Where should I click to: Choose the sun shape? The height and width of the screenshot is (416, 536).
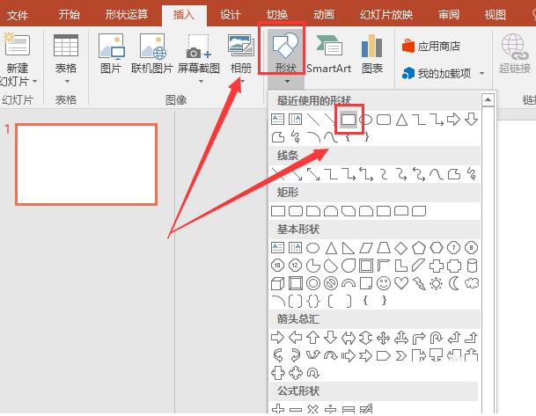point(437,283)
